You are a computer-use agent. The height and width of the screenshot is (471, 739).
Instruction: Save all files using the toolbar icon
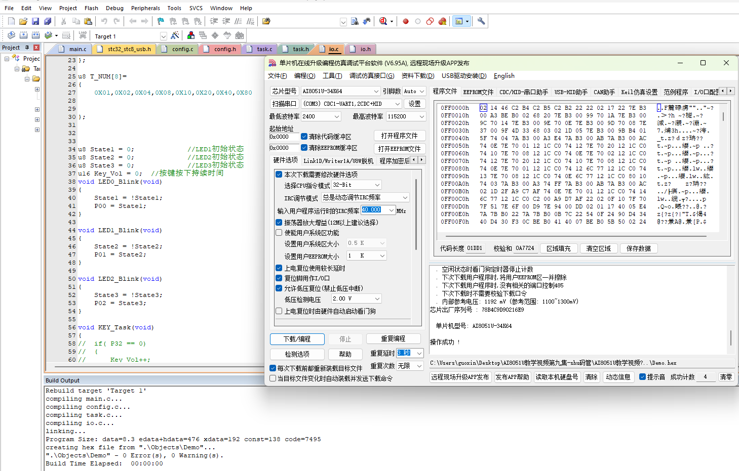click(48, 21)
